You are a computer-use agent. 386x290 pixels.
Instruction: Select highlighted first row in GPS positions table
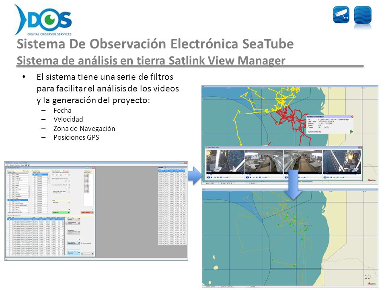(x=172, y=170)
